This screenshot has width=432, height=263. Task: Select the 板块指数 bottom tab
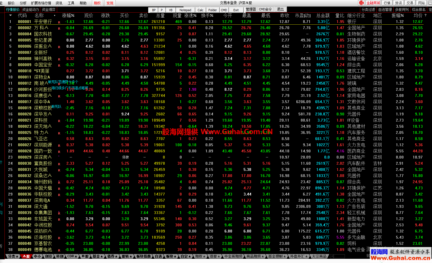[x=144, y=256]
